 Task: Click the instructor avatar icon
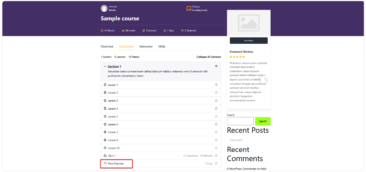click(x=104, y=9)
